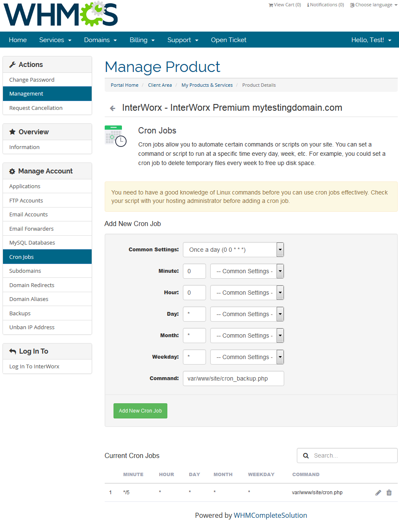Open the Common Settings preset dropdown
Screen dimensions: 399x522
[x=233, y=250]
